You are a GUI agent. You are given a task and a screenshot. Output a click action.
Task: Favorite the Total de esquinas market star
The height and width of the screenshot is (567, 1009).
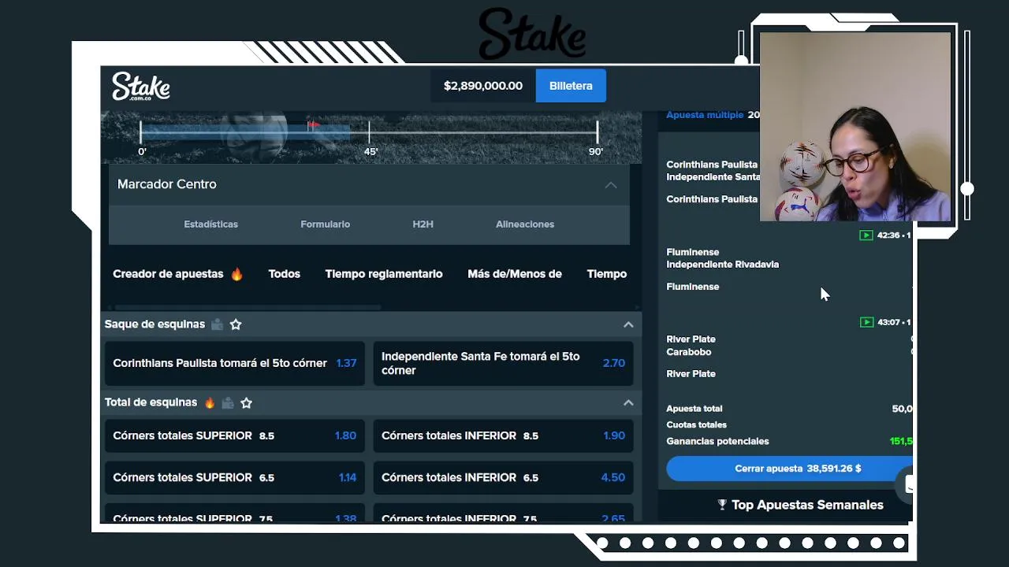click(x=246, y=402)
